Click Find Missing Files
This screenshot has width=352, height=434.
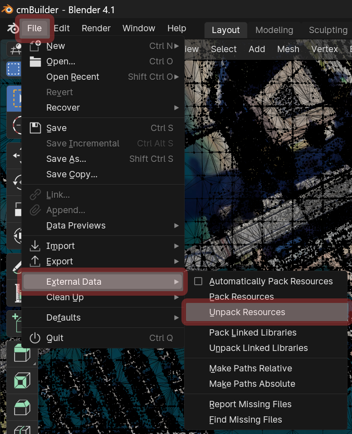[266, 420]
